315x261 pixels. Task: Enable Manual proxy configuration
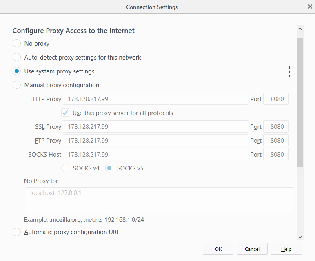tap(17, 85)
